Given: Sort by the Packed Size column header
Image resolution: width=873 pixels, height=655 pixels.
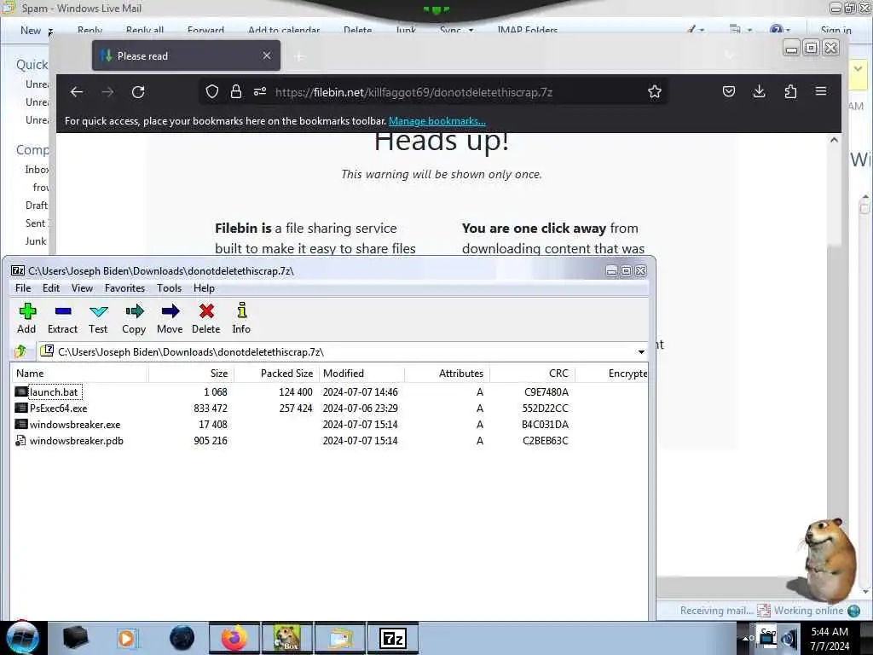Looking at the screenshot, I should [276, 374].
